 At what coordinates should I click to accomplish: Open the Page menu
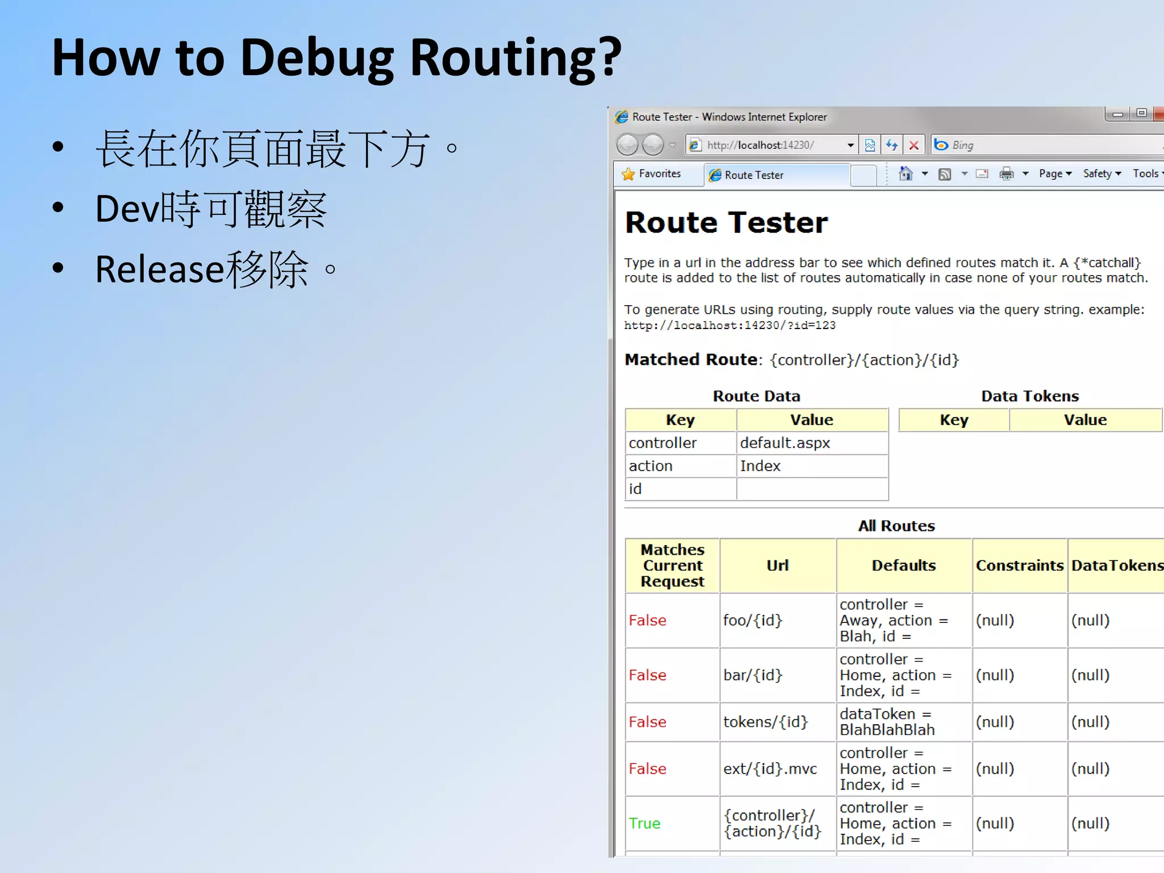pyautogui.click(x=1055, y=173)
